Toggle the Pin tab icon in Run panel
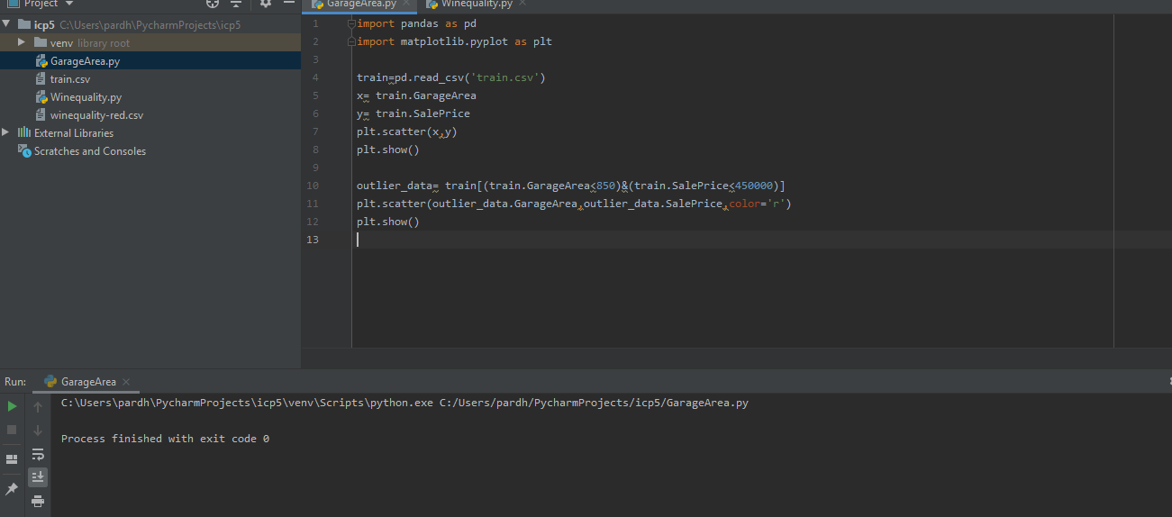1172x517 pixels. click(x=12, y=488)
